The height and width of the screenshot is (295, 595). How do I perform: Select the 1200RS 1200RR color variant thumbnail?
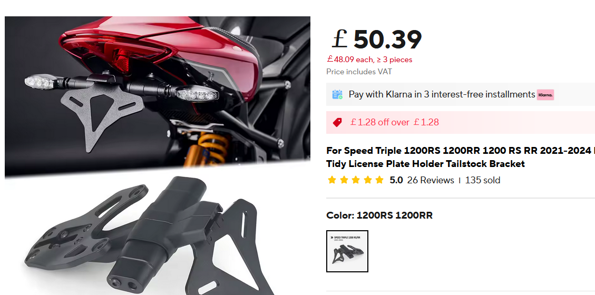click(347, 251)
